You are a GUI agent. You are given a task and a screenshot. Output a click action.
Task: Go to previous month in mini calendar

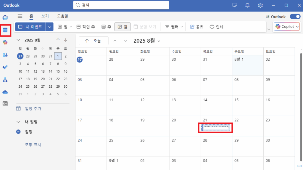(58, 40)
